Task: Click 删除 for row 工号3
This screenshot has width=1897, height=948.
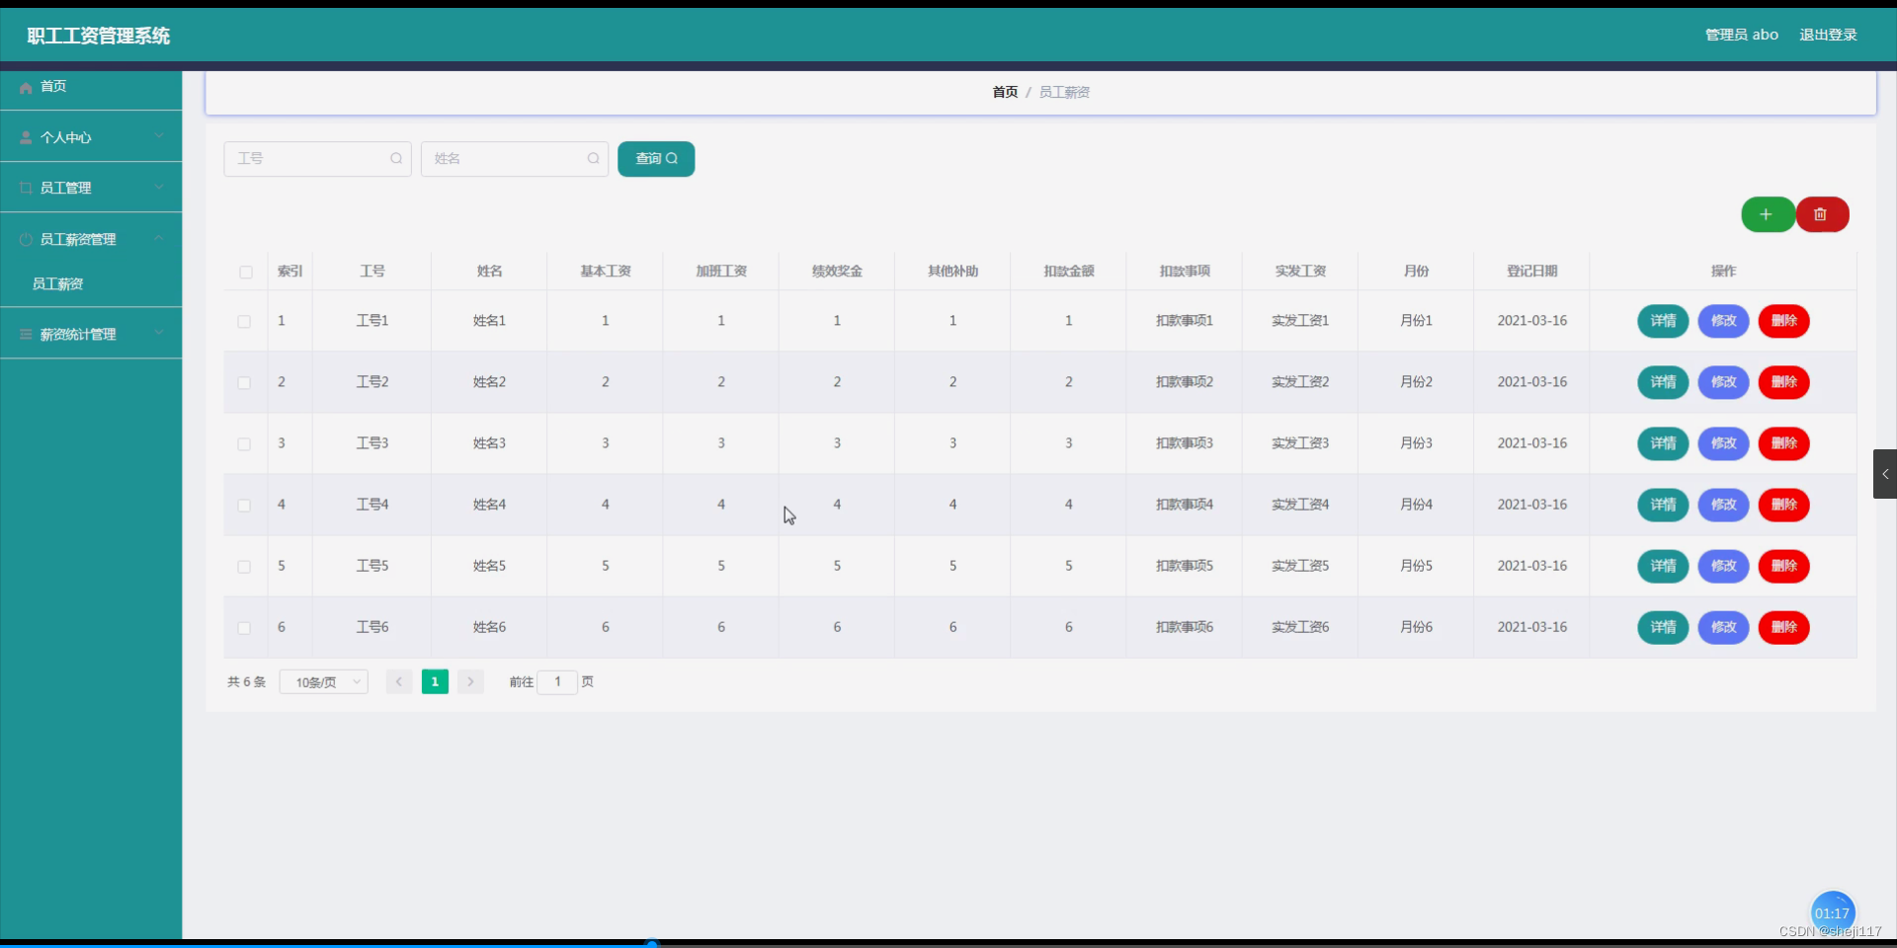Action: point(1783,443)
